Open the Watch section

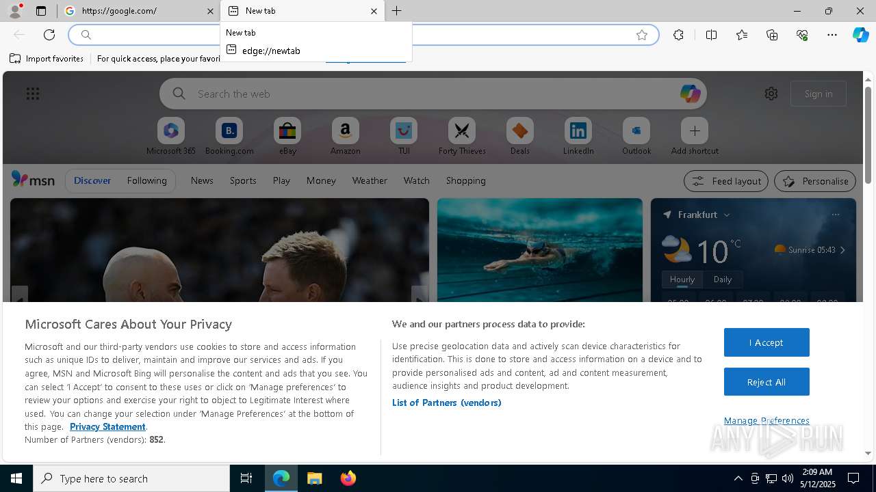pyautogui.click(x=416, y=180)
